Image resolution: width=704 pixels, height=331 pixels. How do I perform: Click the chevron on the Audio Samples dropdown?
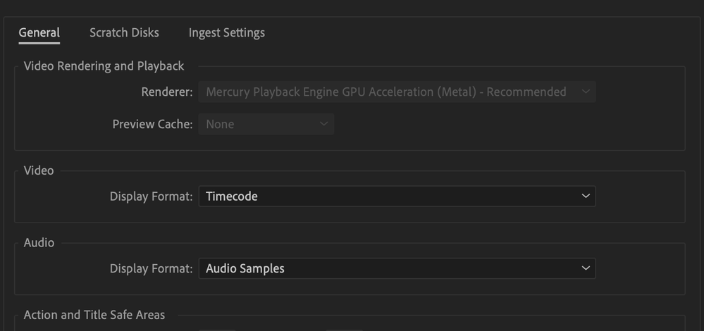click(586, 268)
